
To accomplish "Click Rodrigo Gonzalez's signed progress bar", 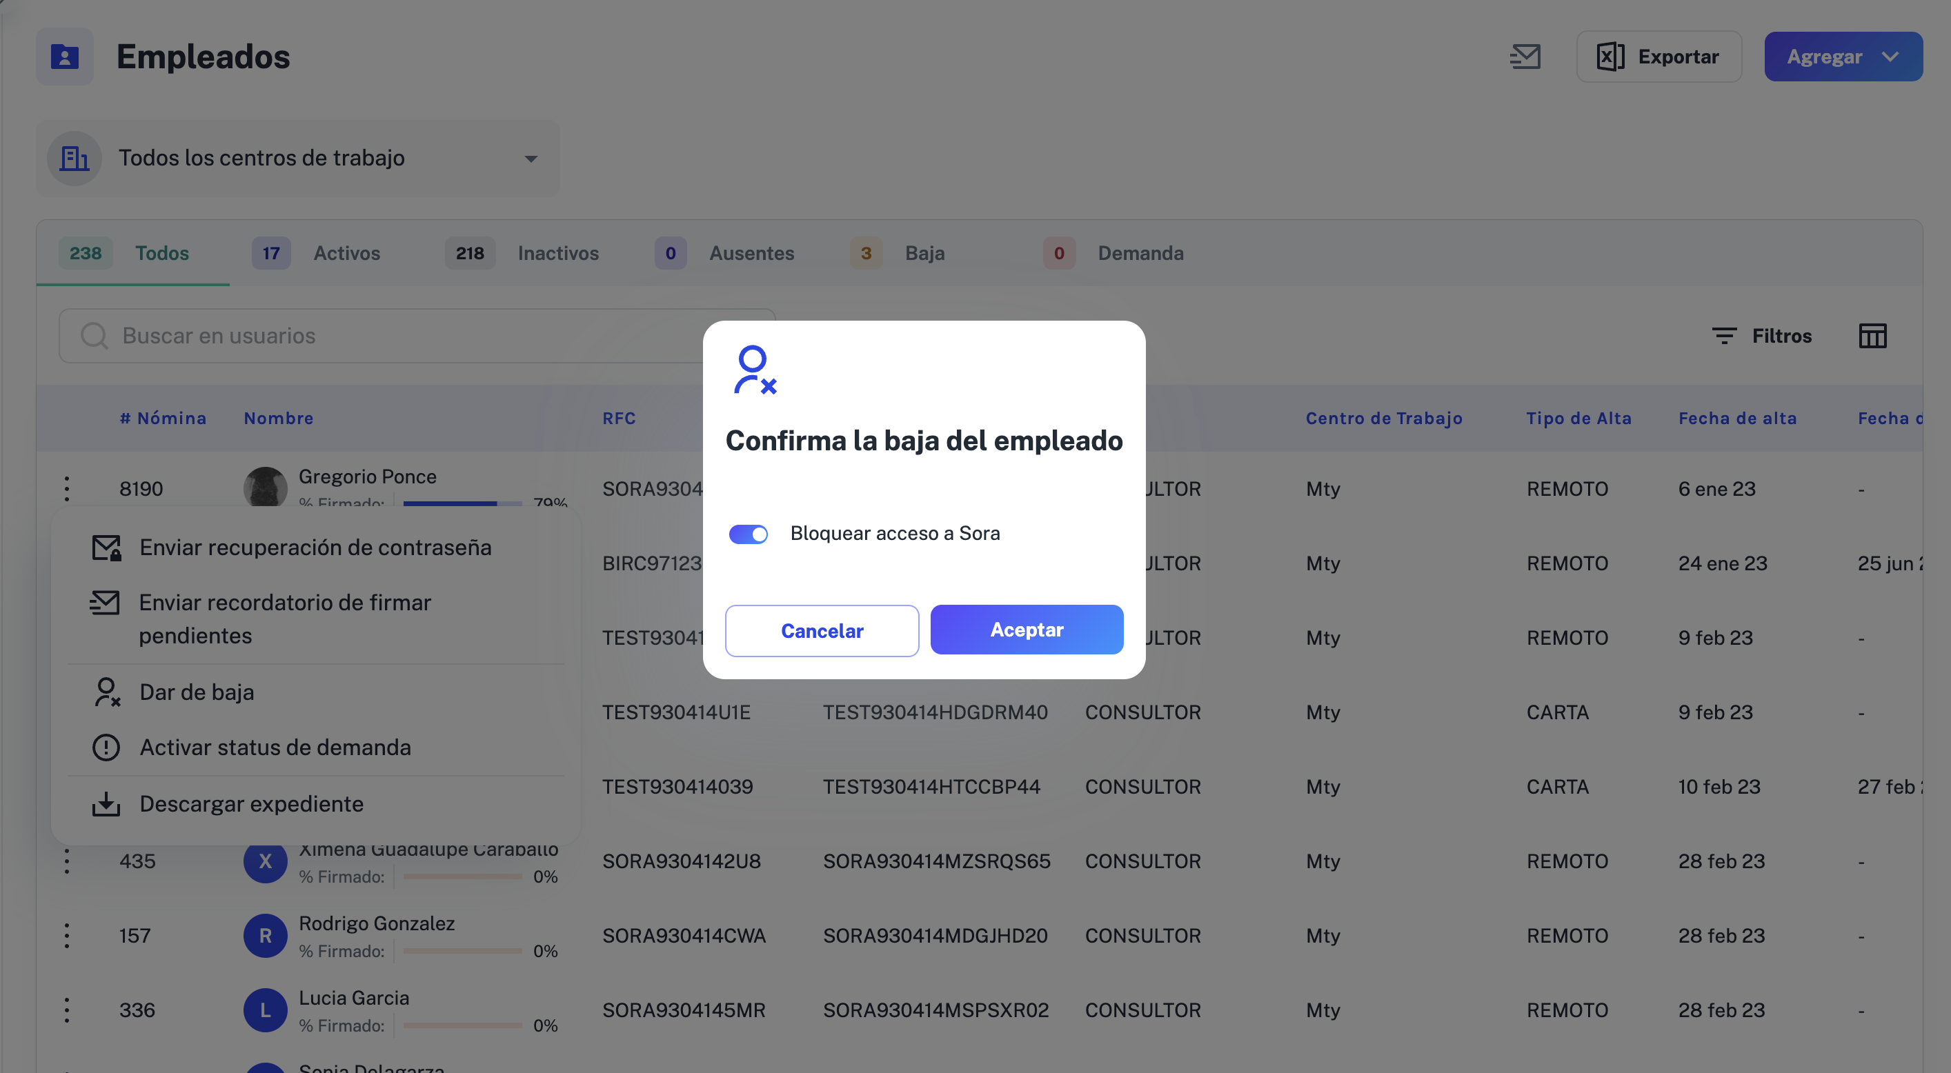I will pyautogui.click(x=462, y=951).
